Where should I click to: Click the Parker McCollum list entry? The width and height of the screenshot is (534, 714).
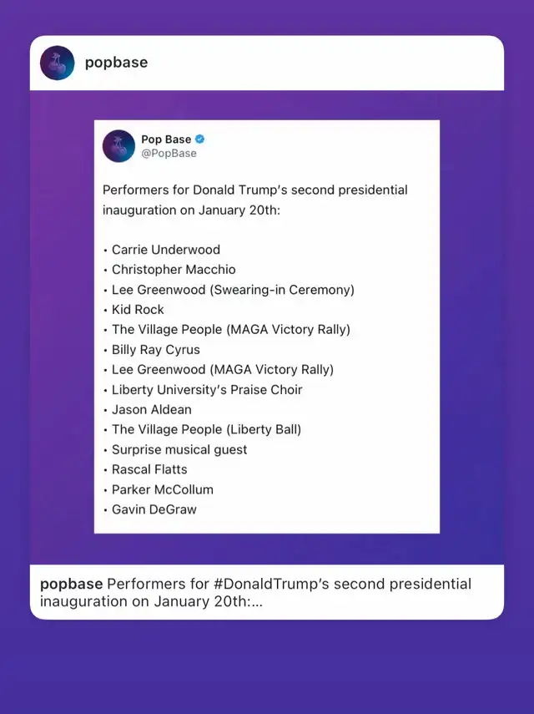coord(163,489)
